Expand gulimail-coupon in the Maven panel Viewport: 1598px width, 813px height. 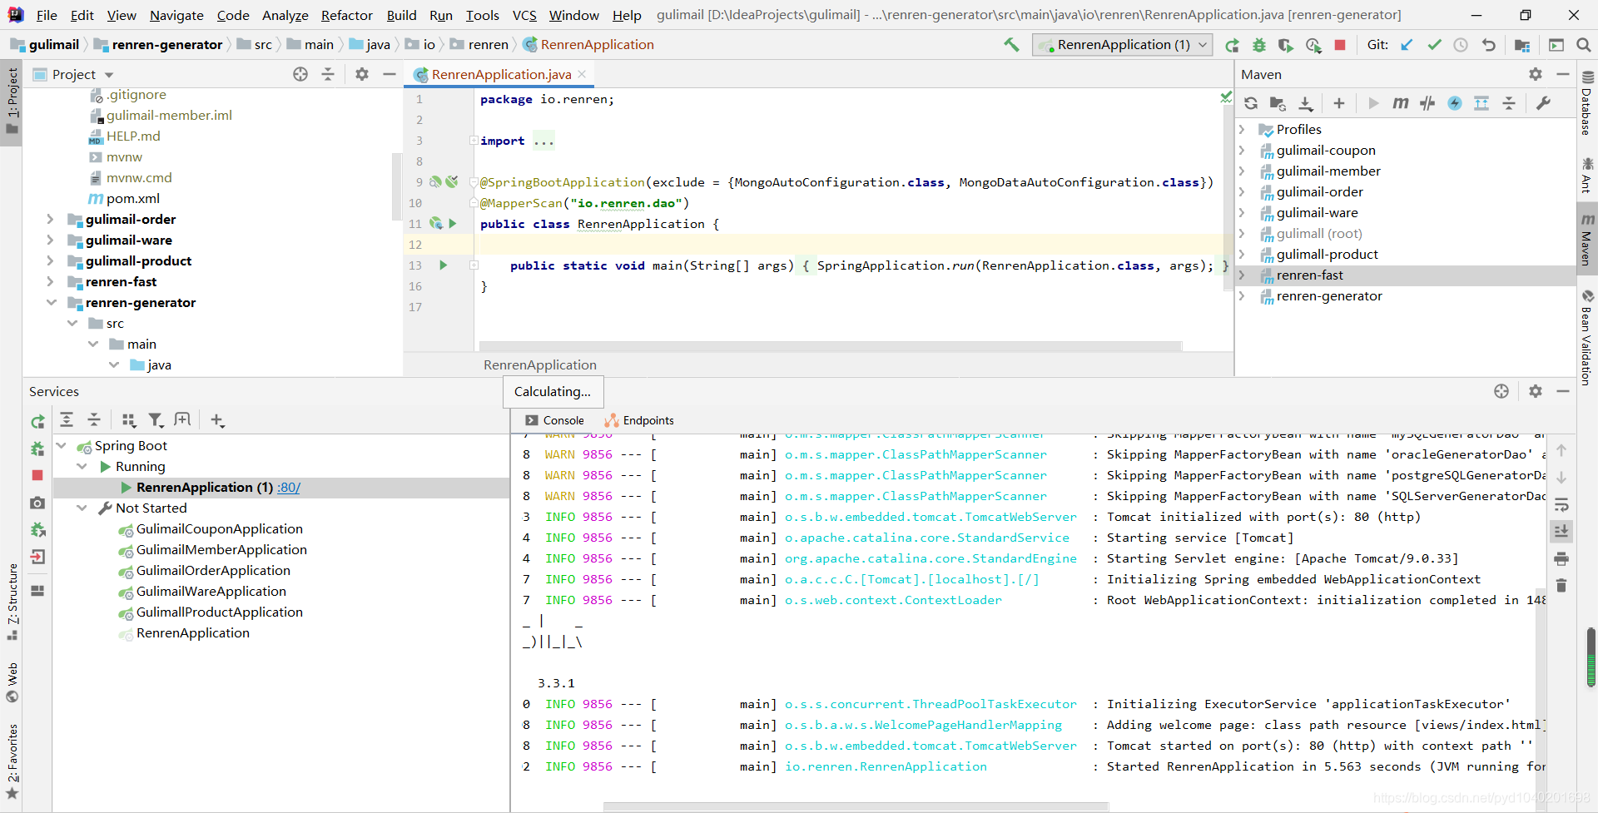(x=1243, y=150)
